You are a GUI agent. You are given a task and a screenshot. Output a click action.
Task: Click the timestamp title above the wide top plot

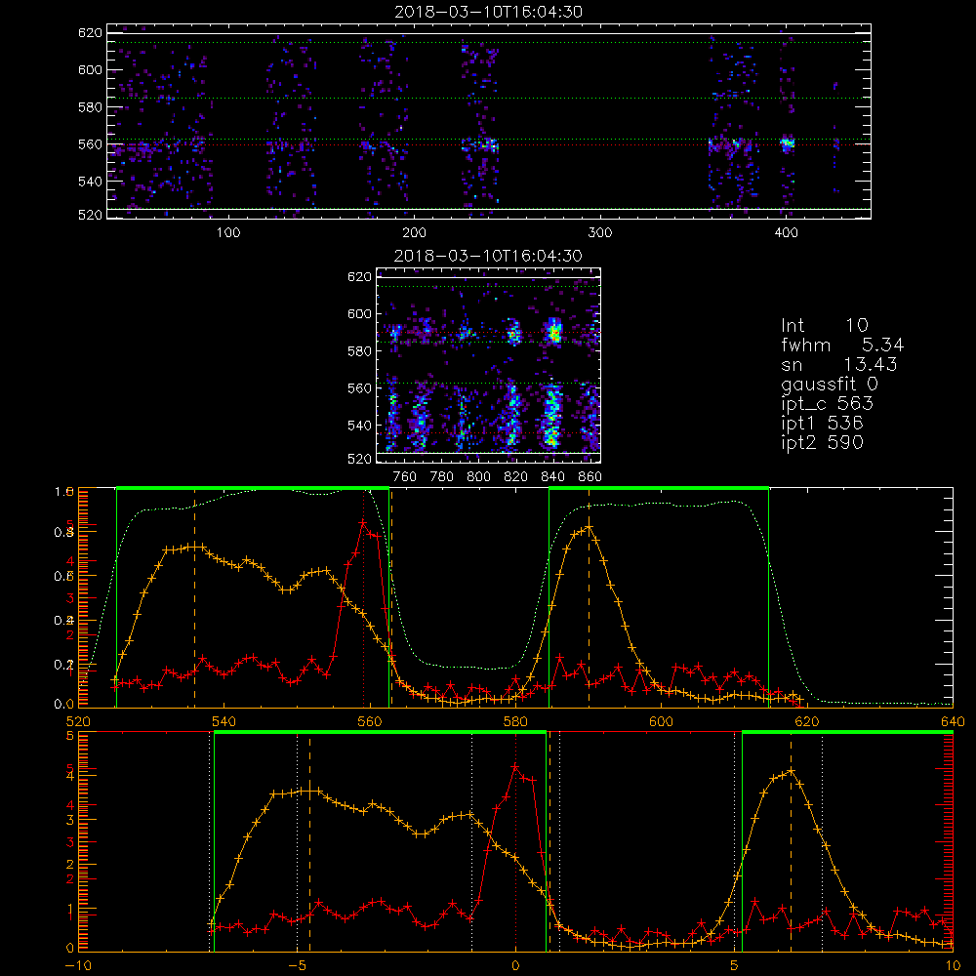tap(488, 12)
